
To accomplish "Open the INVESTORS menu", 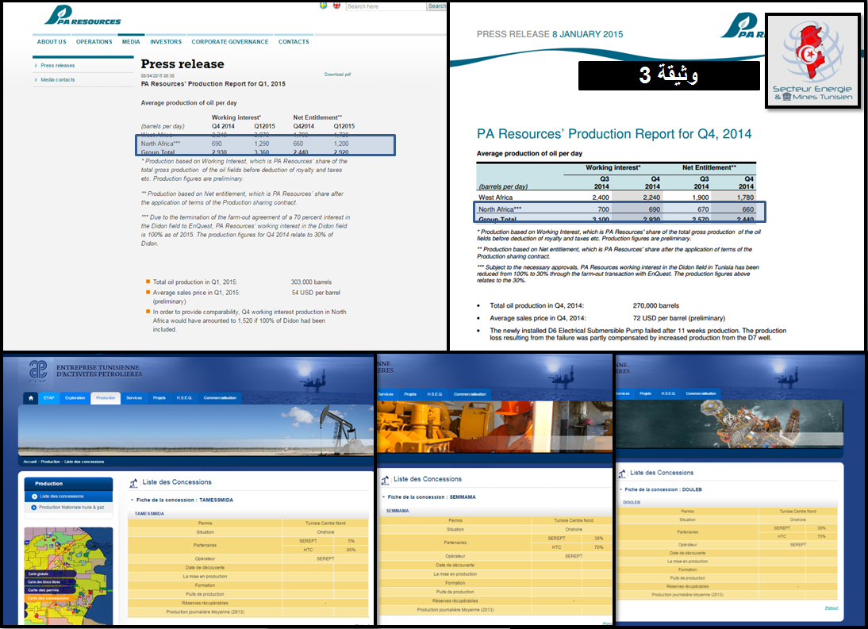I will [166, 41].
